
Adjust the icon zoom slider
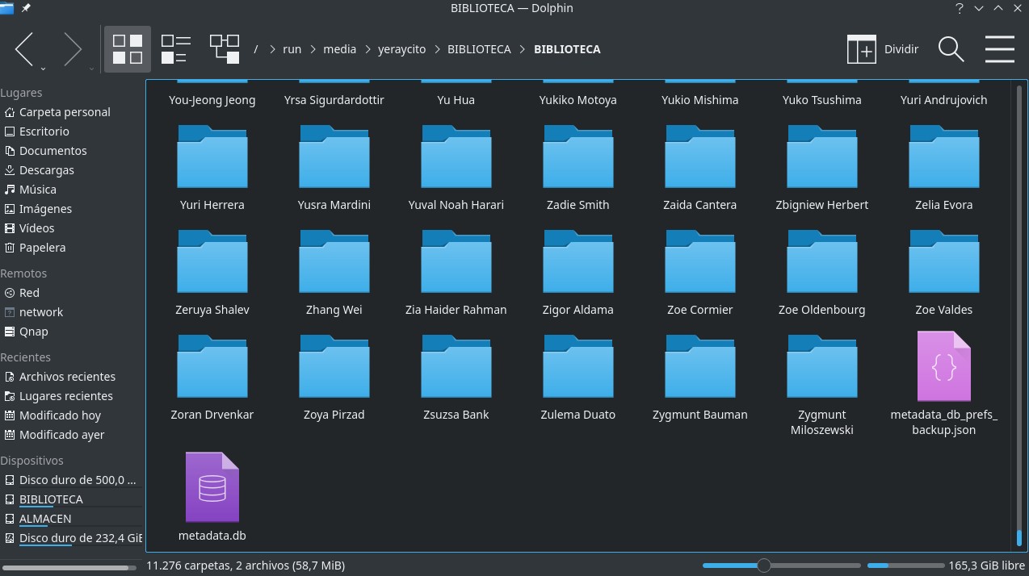tap(763, 566)
